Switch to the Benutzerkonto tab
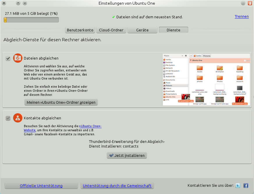The width and height of the screenshot is (254, 194). pos(80,30)
